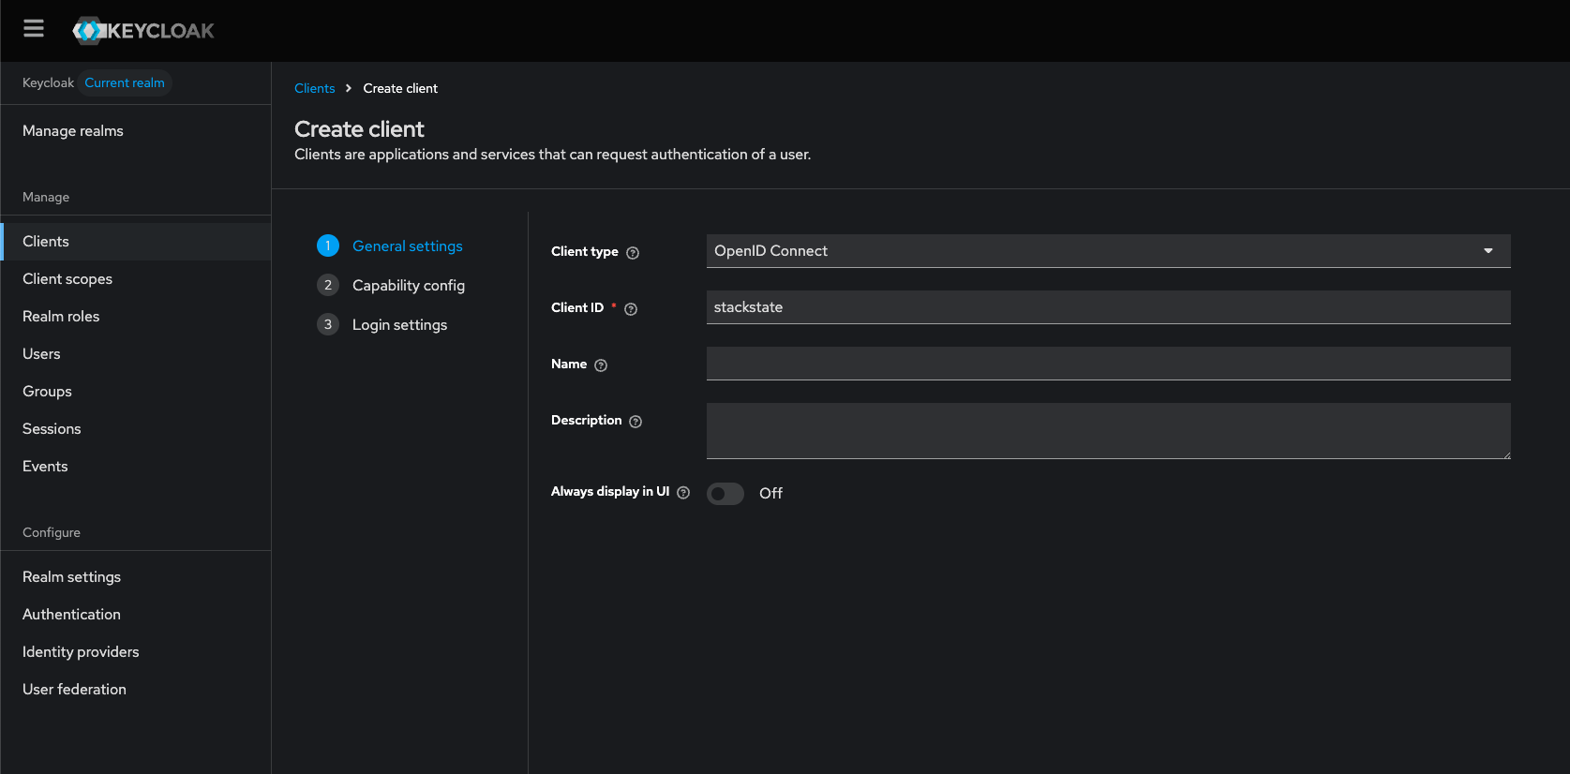Click the Create client page heading

[359, 128]
